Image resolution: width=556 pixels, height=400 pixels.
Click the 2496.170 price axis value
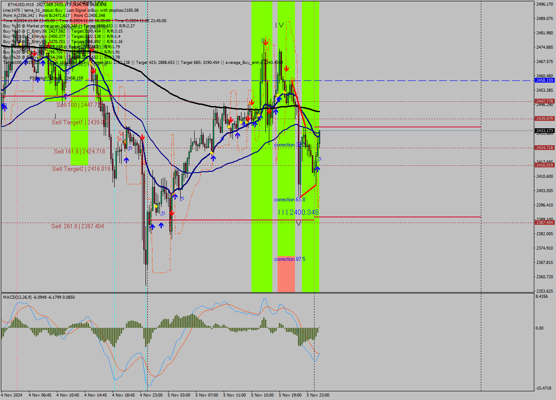pos(545,4)
